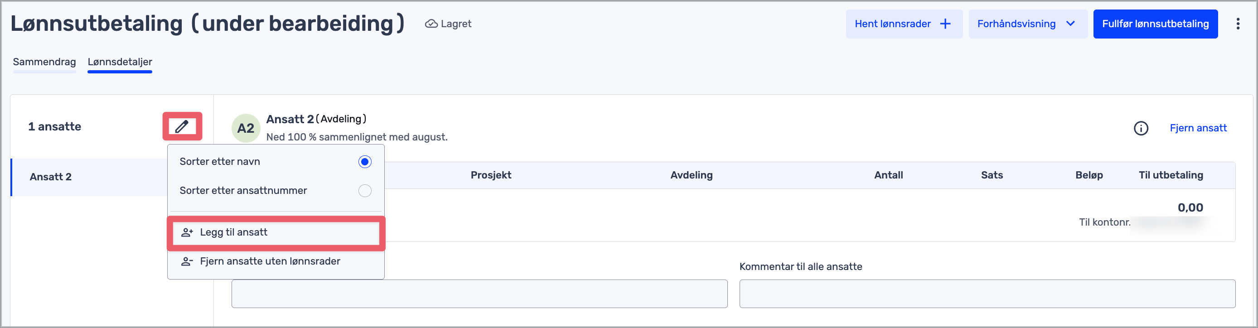Choose Fjern ansatte uten lønnsrader
Screen dimensions: 1258x328
click(x=270, y=261)
